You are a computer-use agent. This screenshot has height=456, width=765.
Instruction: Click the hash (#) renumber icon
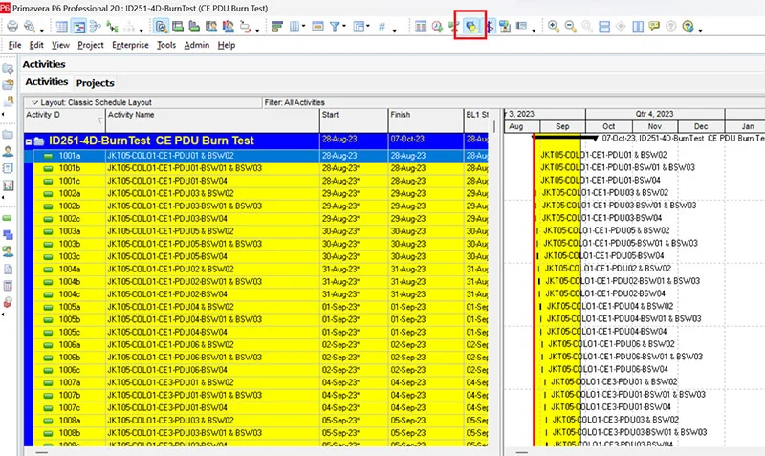(382, 27)
